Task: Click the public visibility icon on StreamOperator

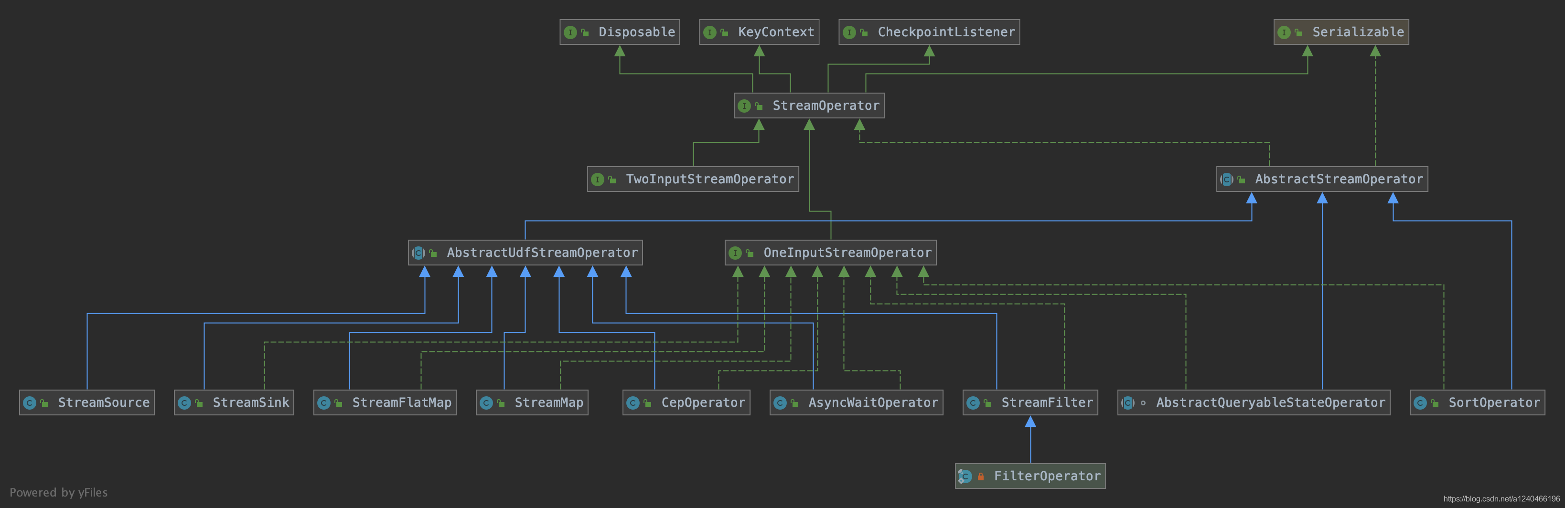Action: (x=759, y=106)
